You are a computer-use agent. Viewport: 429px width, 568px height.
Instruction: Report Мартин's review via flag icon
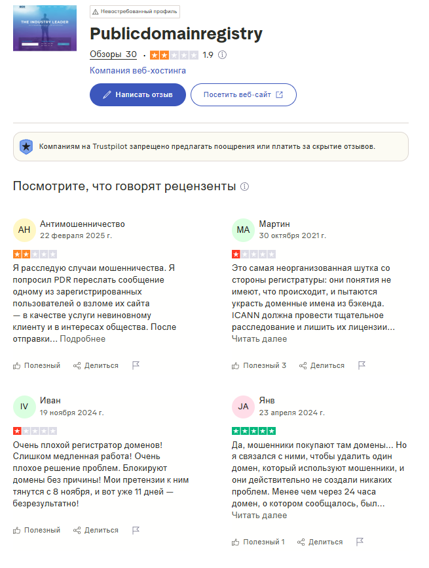coord(360,365)
